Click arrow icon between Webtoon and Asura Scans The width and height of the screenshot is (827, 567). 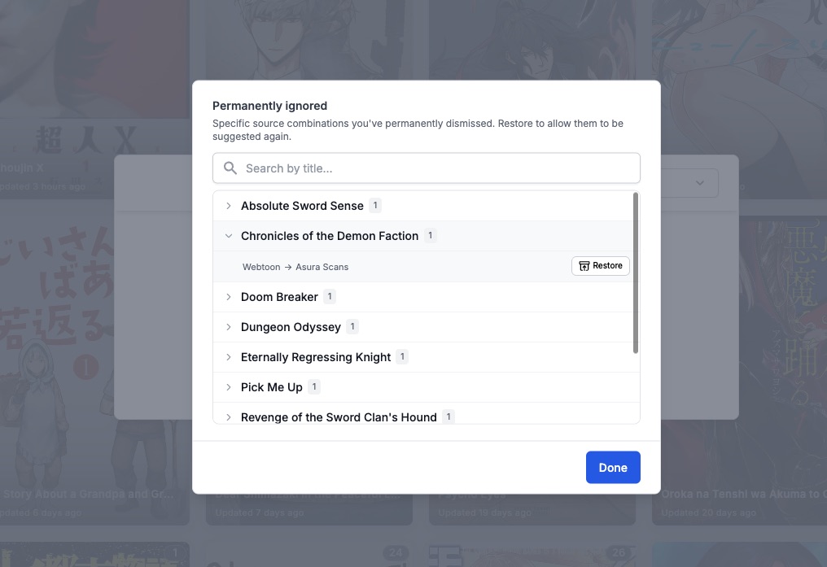pos(288,267)
